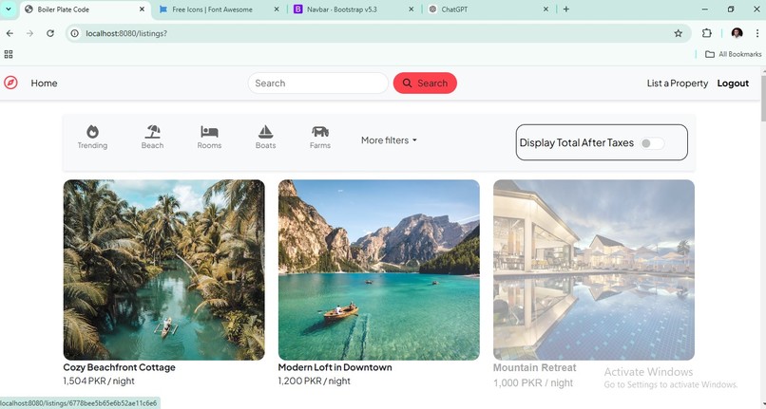Open a new browser tab
Screen dimensions: 766x409
click(x=565, y=9)
